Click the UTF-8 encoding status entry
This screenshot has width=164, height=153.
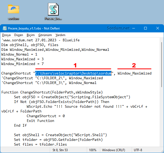[138, 150]
